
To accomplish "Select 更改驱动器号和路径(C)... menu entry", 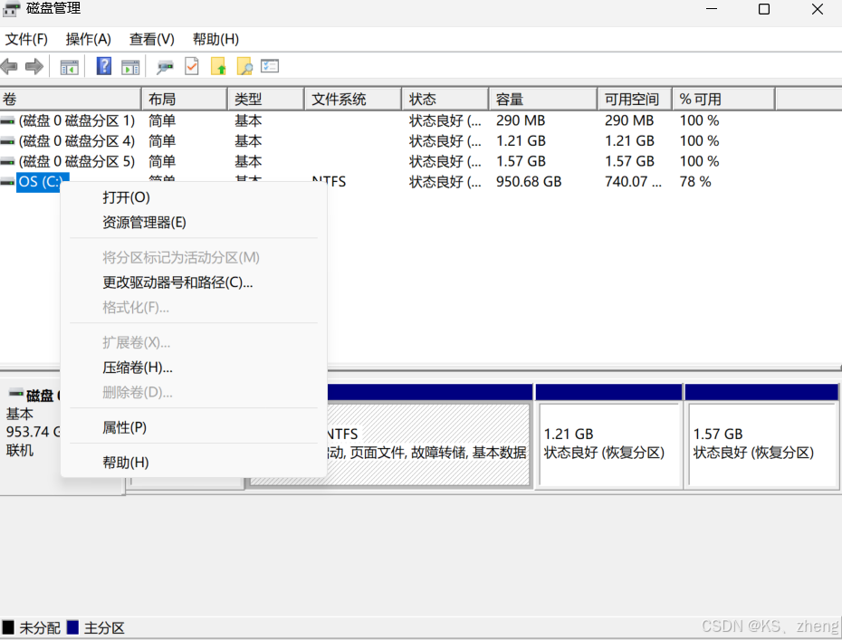I will pyautogui.click(x=194, y=282).
